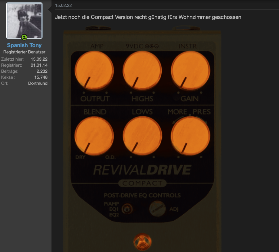Click the 9VDC power label on the pedal
This screenshot has width=279, height=252.
click(x=142, y=46)
